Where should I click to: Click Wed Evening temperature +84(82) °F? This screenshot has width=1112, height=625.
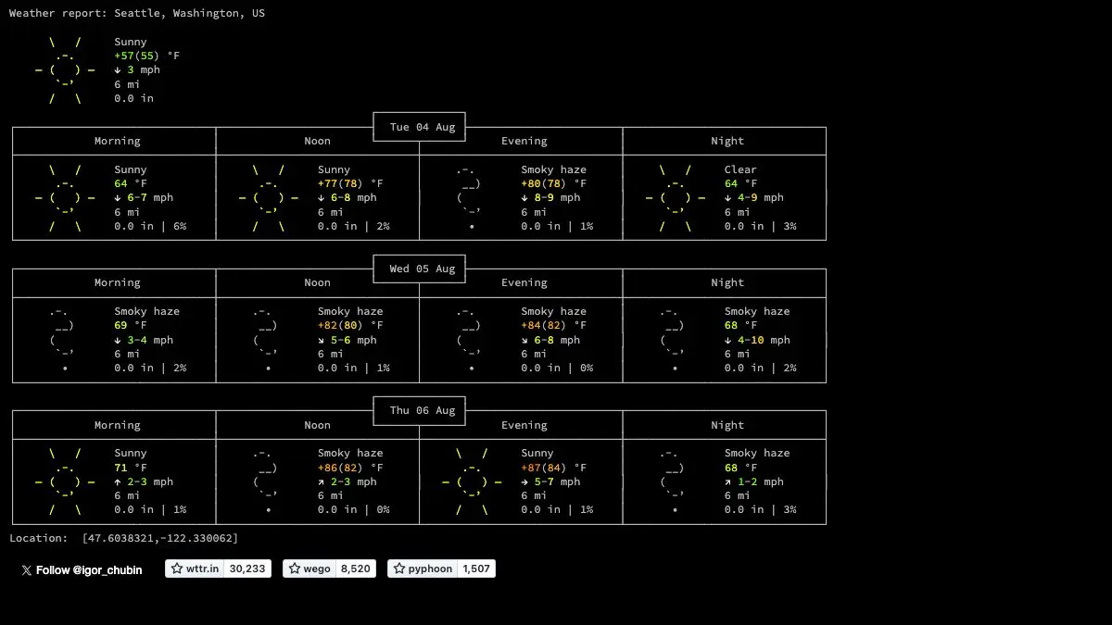click(x=554, y=325)
